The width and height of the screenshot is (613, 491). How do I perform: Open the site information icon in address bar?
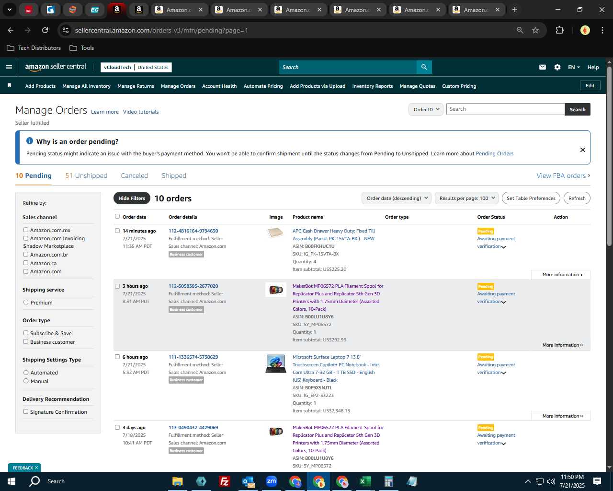click(66, 30)
